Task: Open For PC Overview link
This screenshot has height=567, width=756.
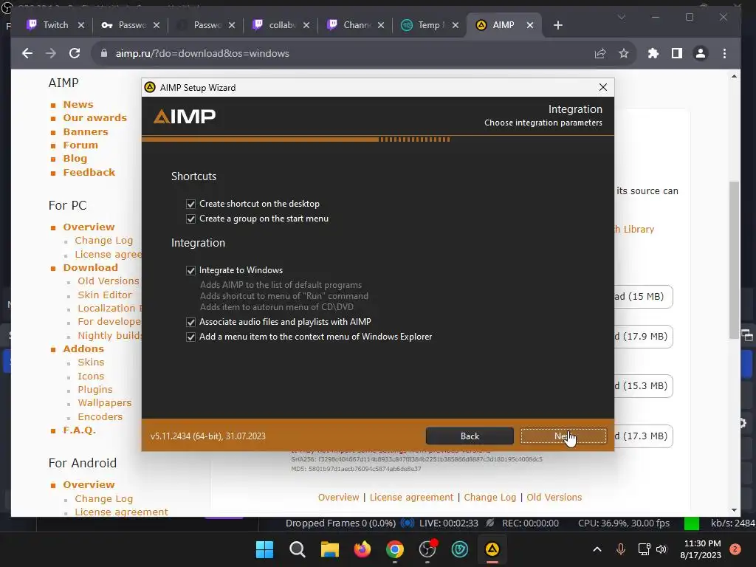Action: (x=89, y=227)
